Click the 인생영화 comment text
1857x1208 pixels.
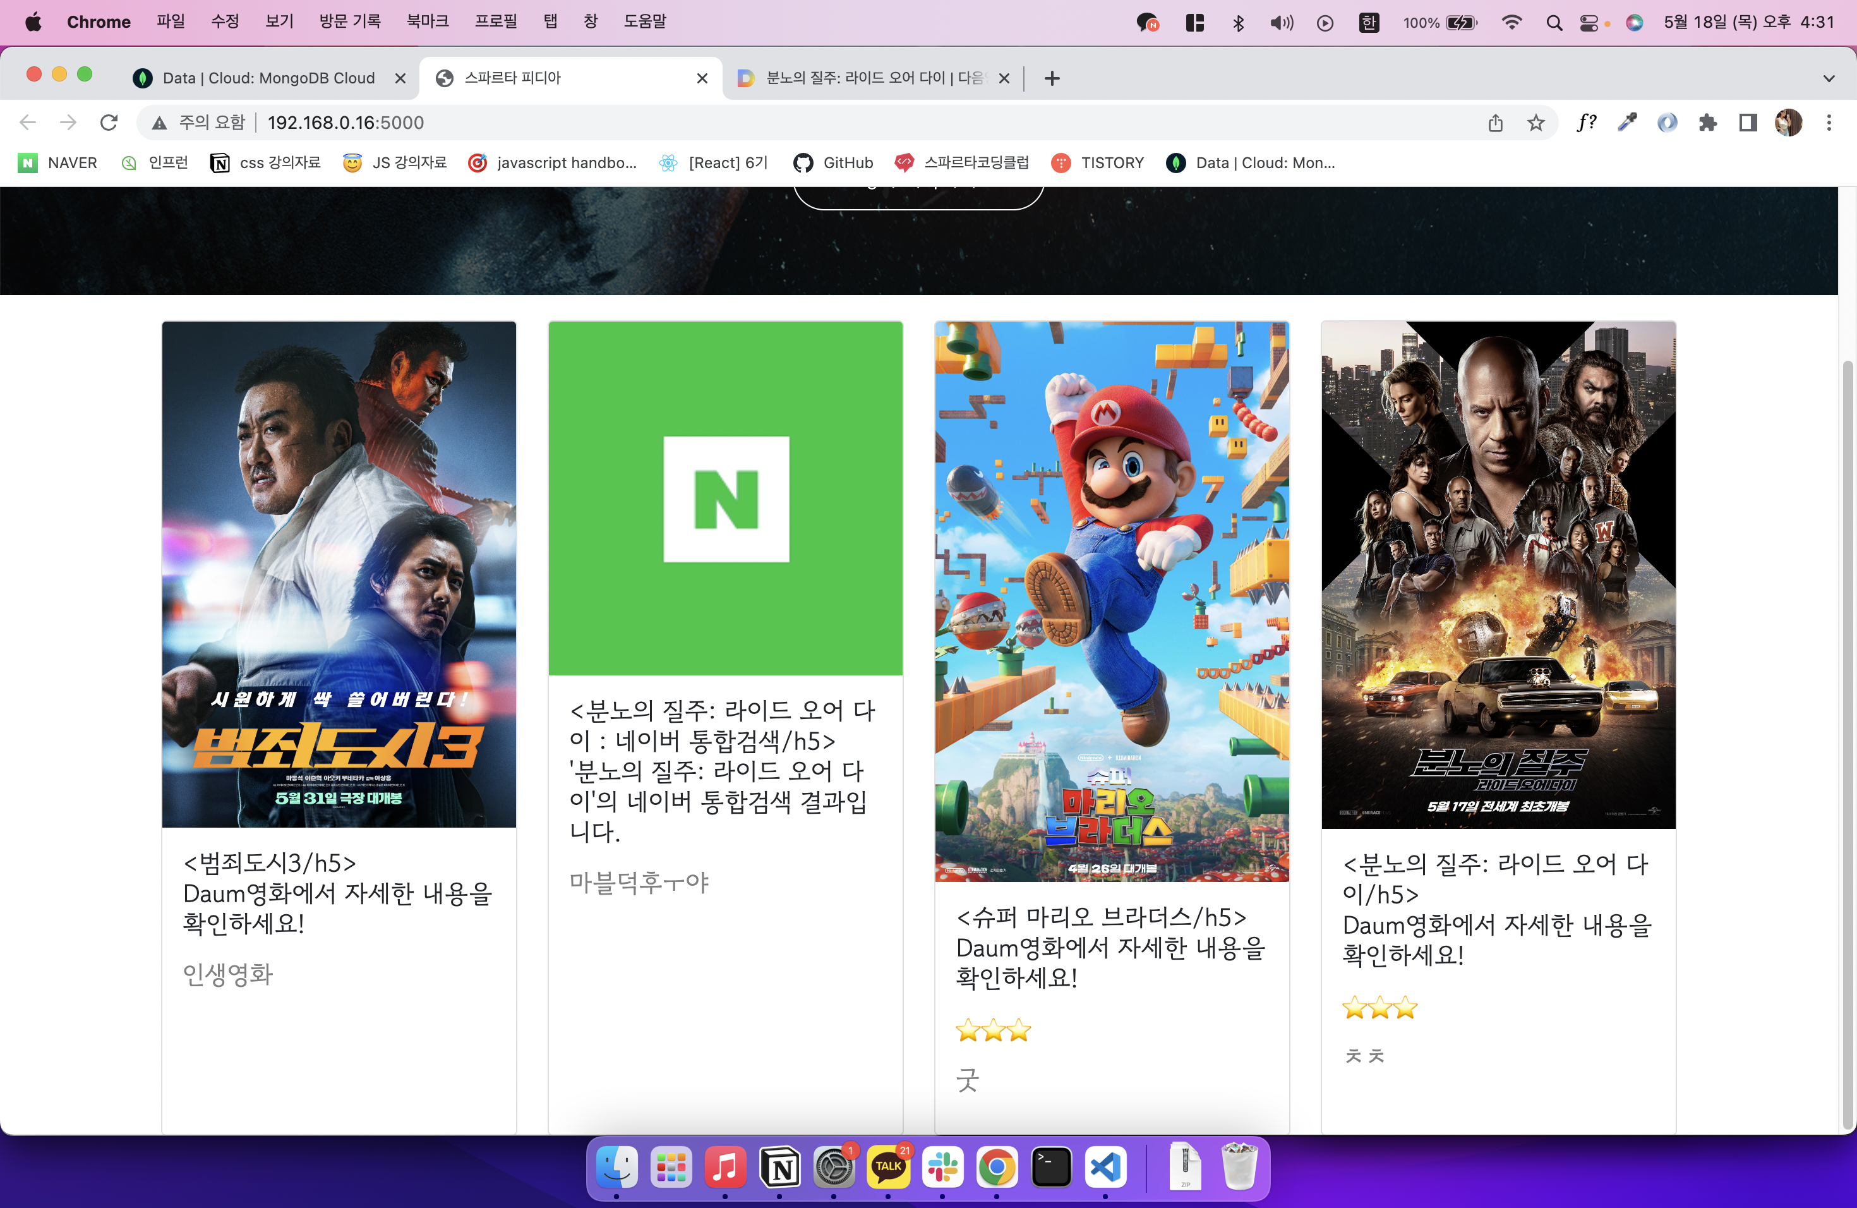coord(228,974)
